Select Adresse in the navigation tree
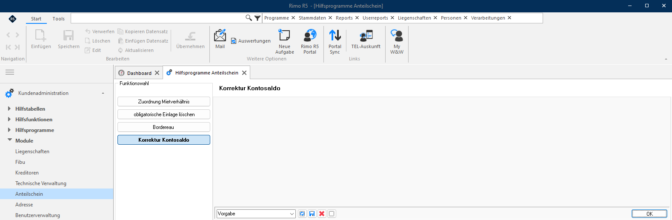The width and height of the screenshot is (672, 220). [x=24, y=205]
